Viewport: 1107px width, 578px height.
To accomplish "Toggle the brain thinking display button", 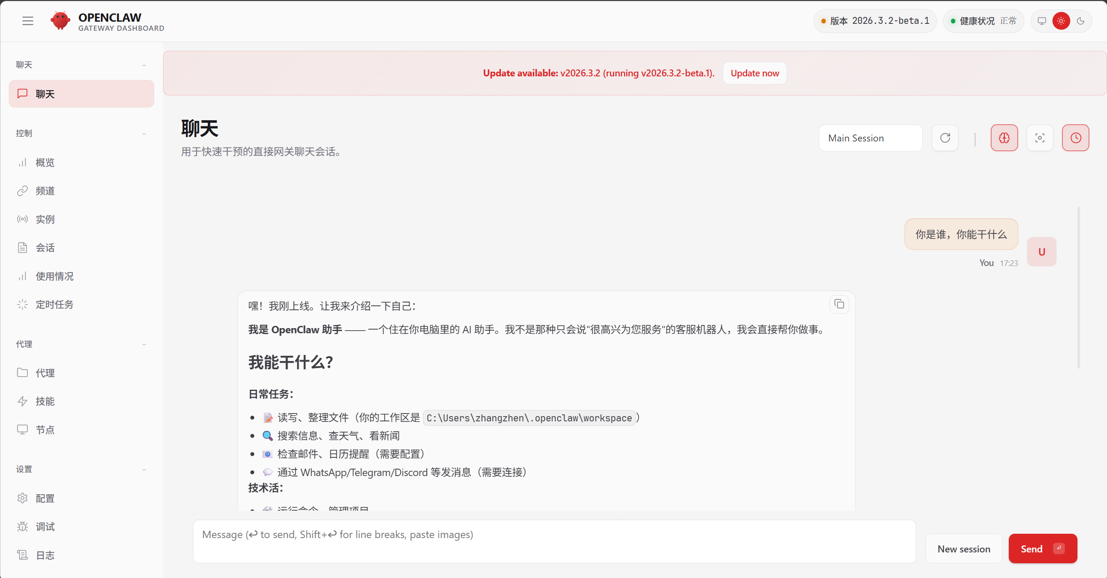I will click(1004, 138).
